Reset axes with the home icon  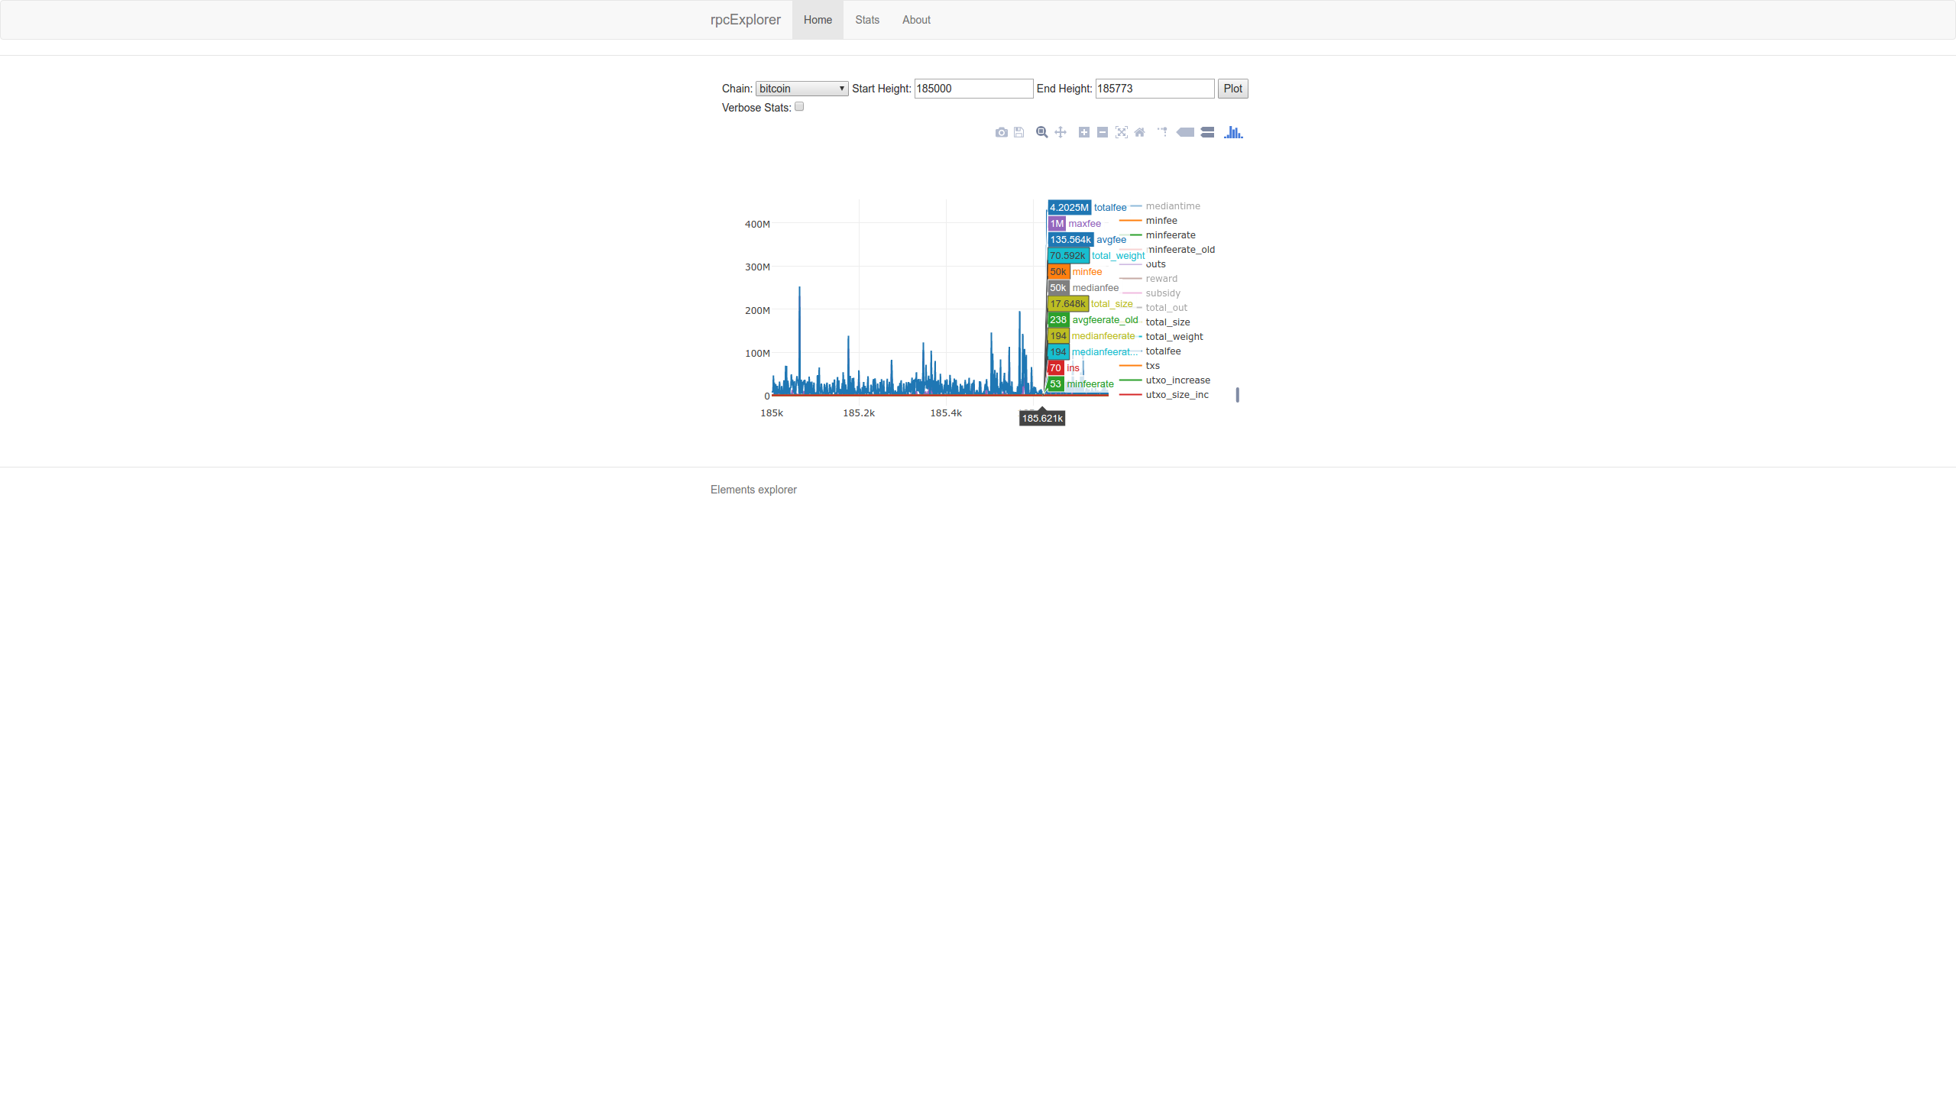click(x=1139, y=132)
